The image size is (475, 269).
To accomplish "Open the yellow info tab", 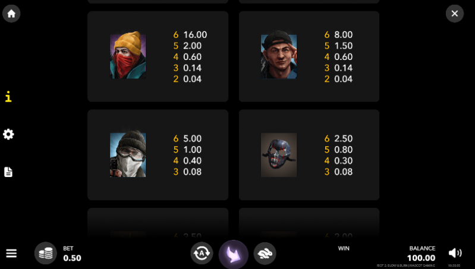I will tap(8, 97).
